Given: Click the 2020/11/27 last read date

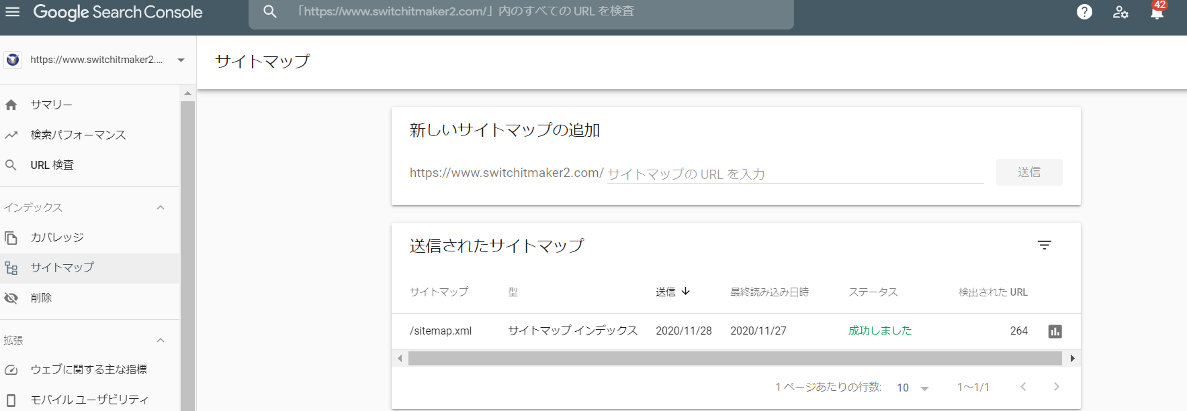Looking at the screenshot, I should coord(758,331).
